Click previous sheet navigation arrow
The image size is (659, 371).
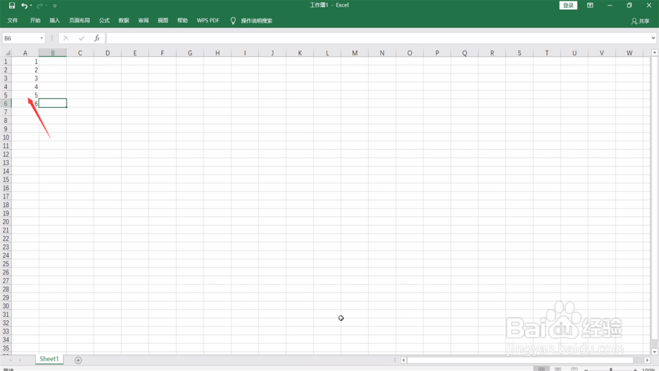point(11,360)
